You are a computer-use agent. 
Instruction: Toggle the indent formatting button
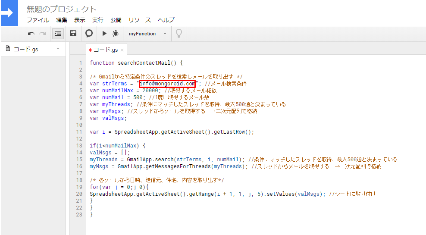tap(58, 34)
